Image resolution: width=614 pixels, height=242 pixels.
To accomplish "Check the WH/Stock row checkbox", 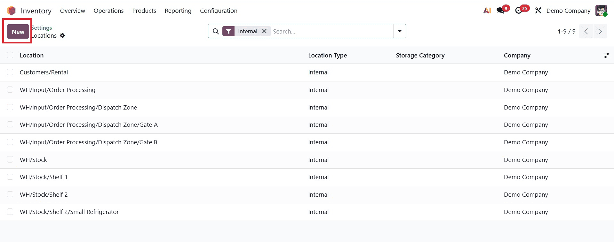I will tap(10, 159).
